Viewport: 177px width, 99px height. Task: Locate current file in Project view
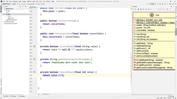pos(20,7)
